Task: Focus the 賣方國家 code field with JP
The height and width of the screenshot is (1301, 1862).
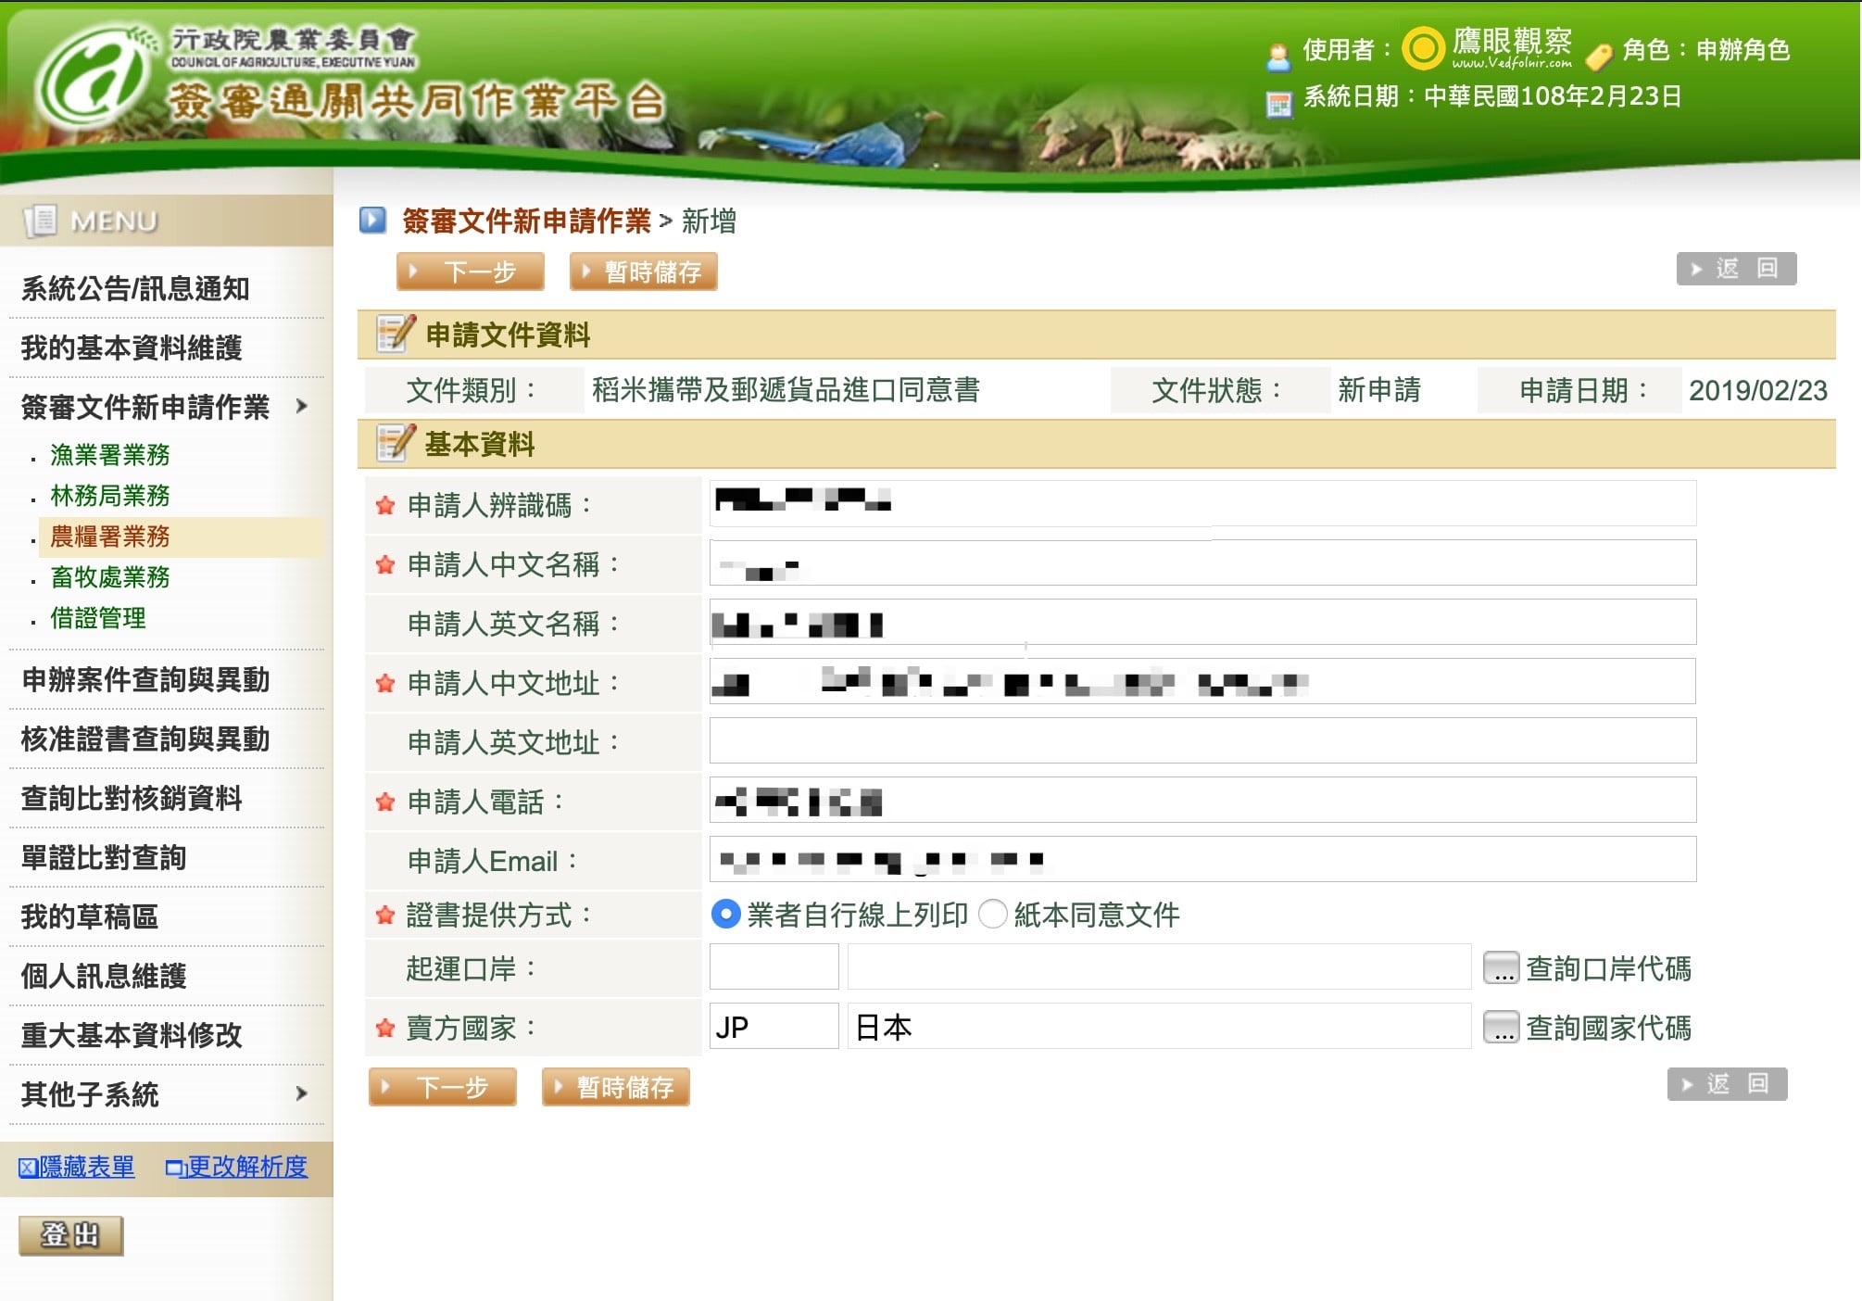Action: click(x=774, y=1026)
